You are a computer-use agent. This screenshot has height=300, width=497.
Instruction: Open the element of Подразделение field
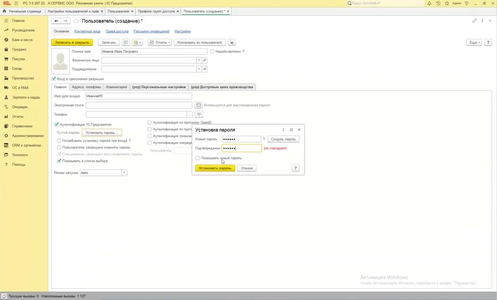[x=204, y=69]
